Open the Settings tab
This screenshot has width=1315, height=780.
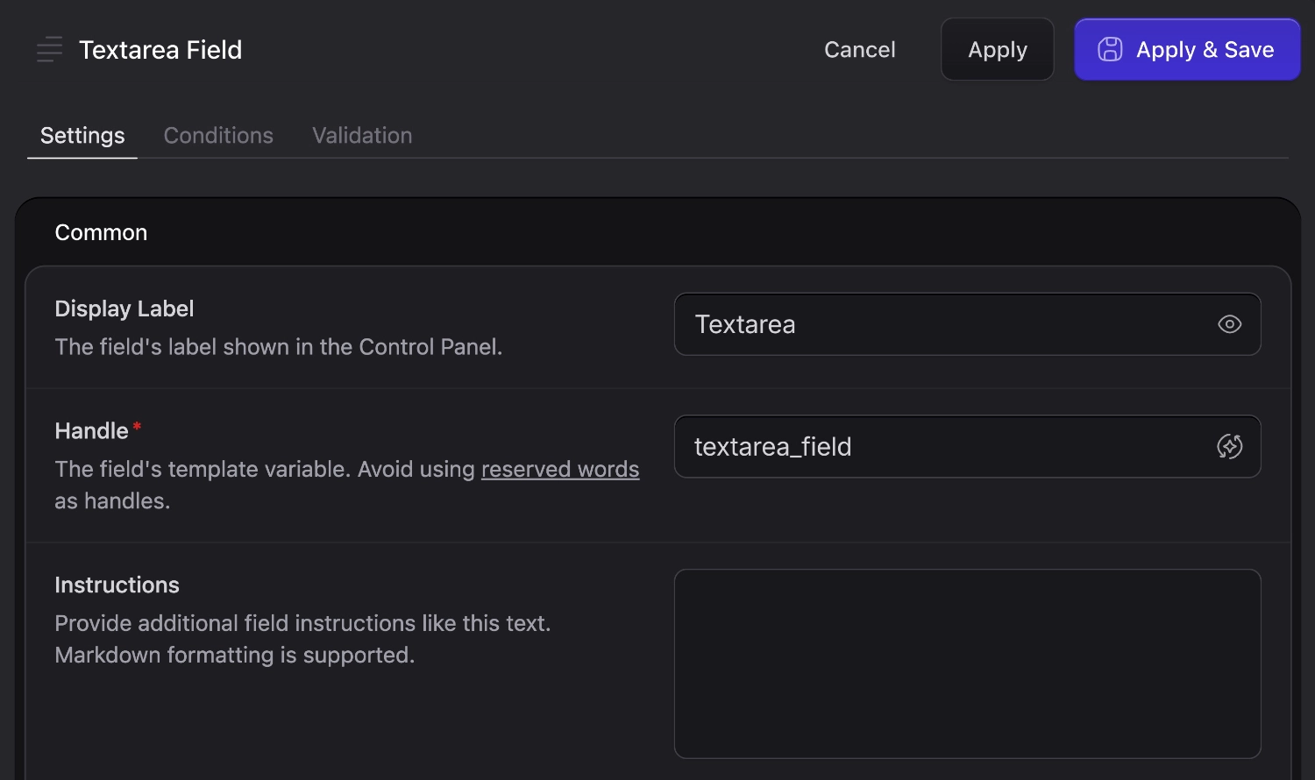pyautogui.click(x=82, y=135)
